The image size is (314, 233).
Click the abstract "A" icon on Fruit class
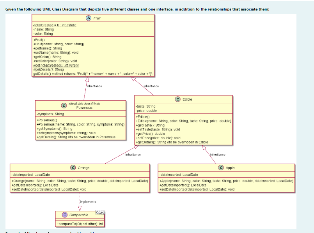coord(89,18)
